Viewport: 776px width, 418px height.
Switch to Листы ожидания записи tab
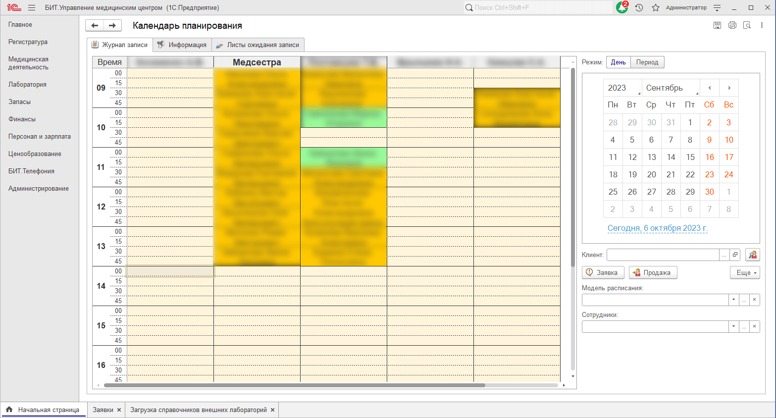point(258,45)
